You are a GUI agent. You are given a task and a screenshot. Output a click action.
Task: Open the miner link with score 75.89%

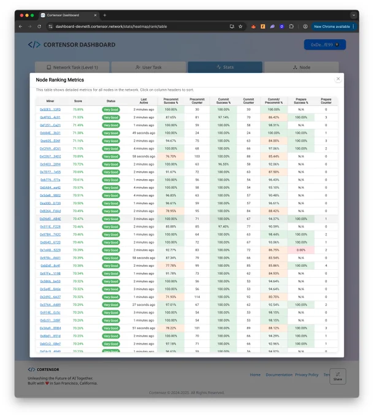point(50,110)
